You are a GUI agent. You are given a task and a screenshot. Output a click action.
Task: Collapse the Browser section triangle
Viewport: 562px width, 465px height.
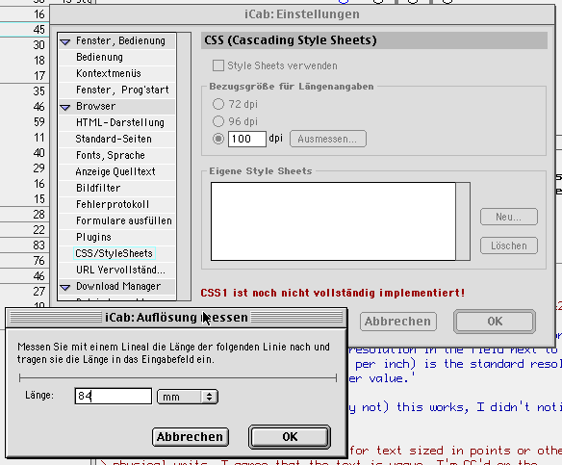point(65,107)
